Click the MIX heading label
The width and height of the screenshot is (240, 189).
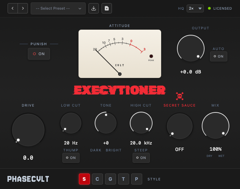tap(215, 105)
